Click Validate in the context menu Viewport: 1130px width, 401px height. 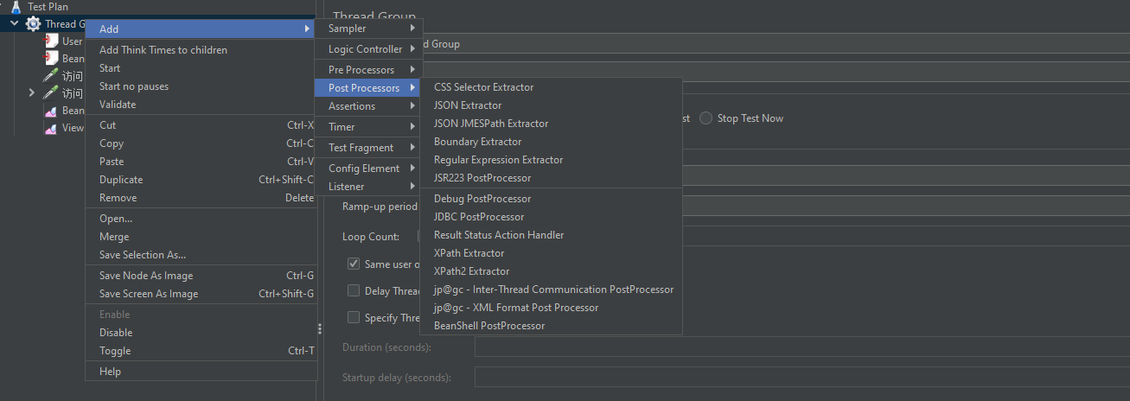coord(118,105)
